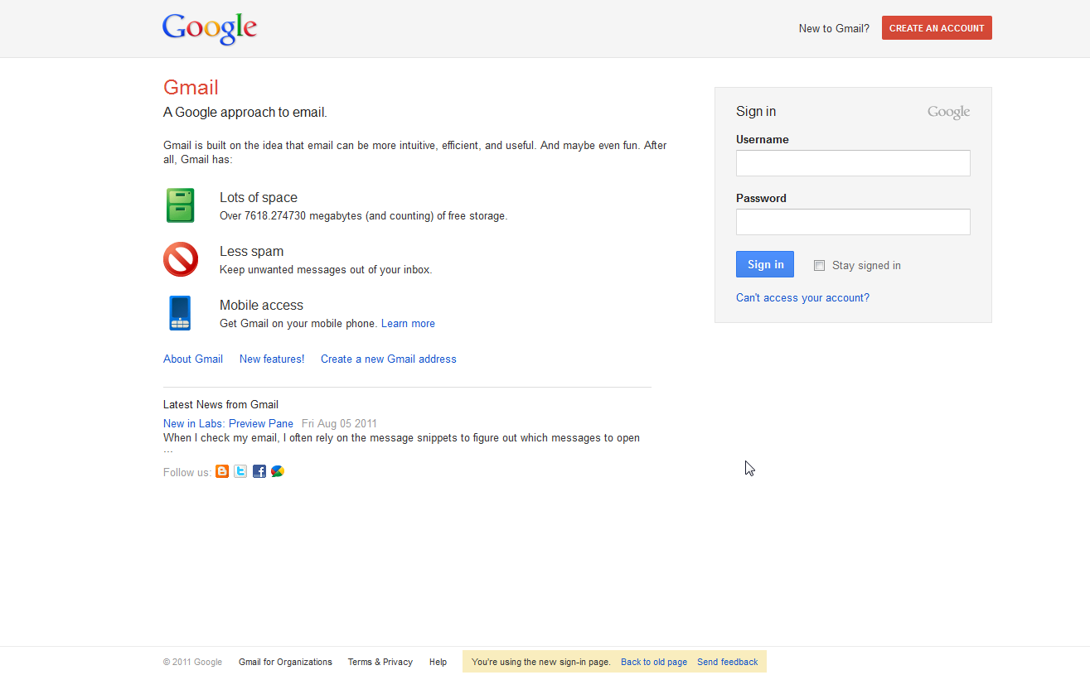Open the Google Buzz follow icon
Image resolution: width=1090 pixels, height=675 pixels.
[x=278, y=471]
